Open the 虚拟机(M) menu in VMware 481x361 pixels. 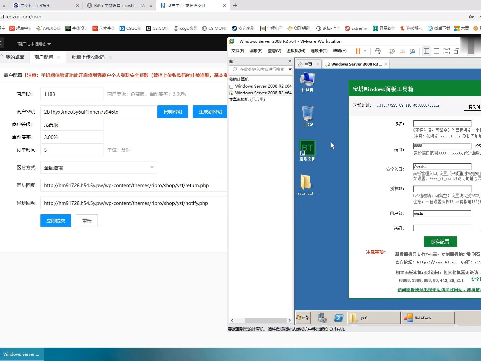pyautogui.click(x=295, y=51)
